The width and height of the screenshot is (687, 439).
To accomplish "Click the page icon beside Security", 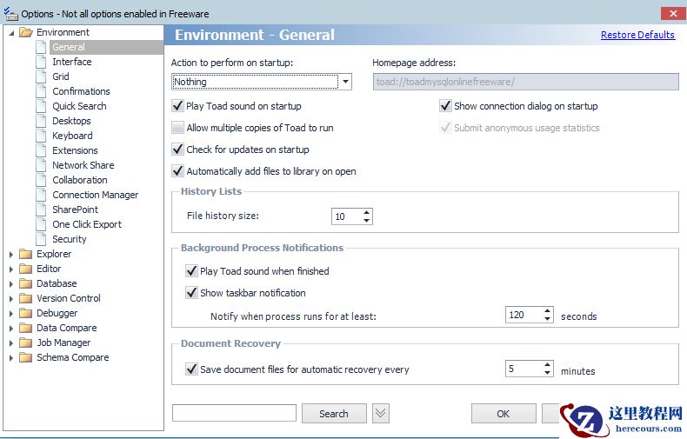I will coord(41,239).
